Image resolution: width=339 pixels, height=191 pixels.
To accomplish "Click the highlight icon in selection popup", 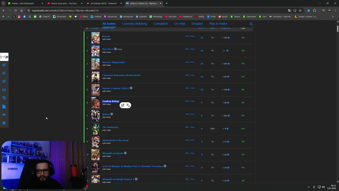I will pos(123,105).
